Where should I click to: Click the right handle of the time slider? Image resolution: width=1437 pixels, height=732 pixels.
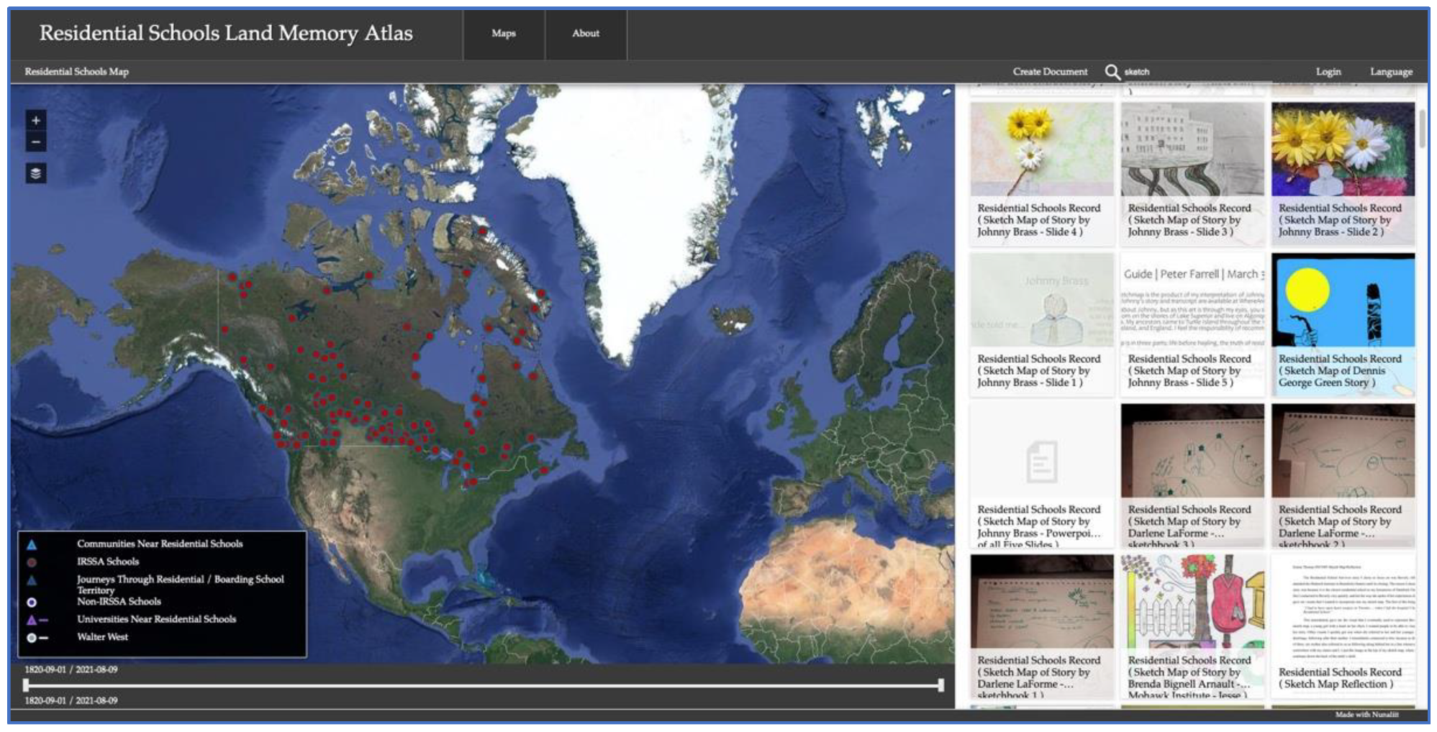[x=940, y=685]
